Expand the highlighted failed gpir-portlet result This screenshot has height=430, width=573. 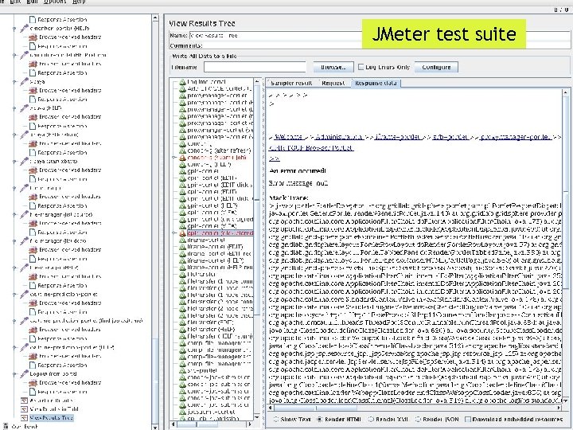point(174,233)
